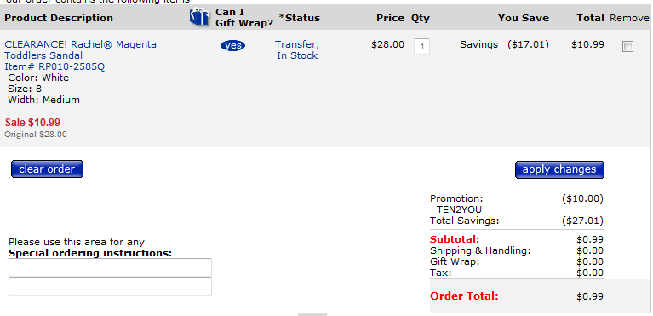
Task: Click the apply changes button
Action: tap(559, 169)
